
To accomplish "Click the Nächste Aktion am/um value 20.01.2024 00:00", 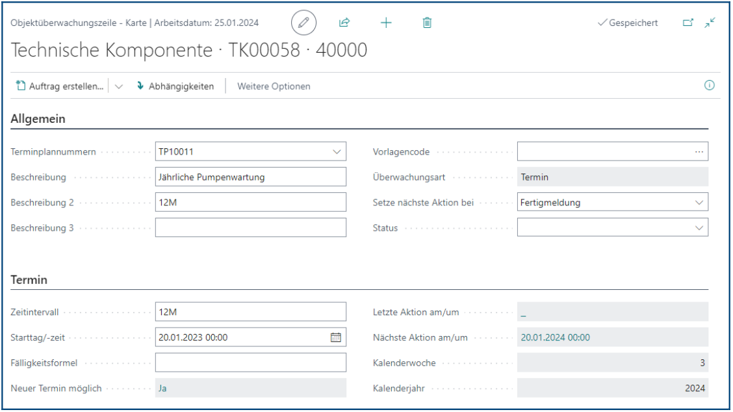I will (556, 337).
